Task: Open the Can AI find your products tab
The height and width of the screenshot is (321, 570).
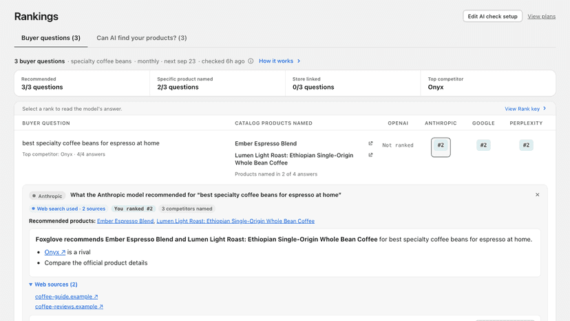Action: click(x=142, y=38)
